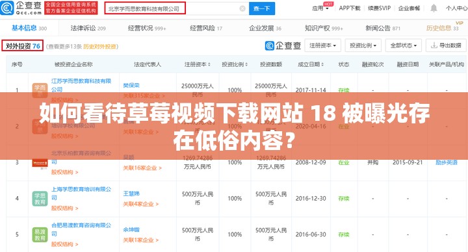Switch to the 知识产权 tab
Viewport: 468px width, 252px height.
tap(324, 29)
